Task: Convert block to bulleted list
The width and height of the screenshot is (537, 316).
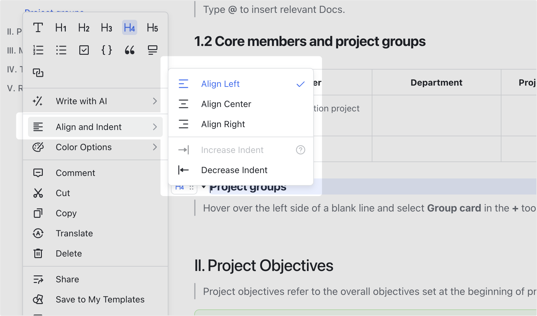Action: pos(61,50)
